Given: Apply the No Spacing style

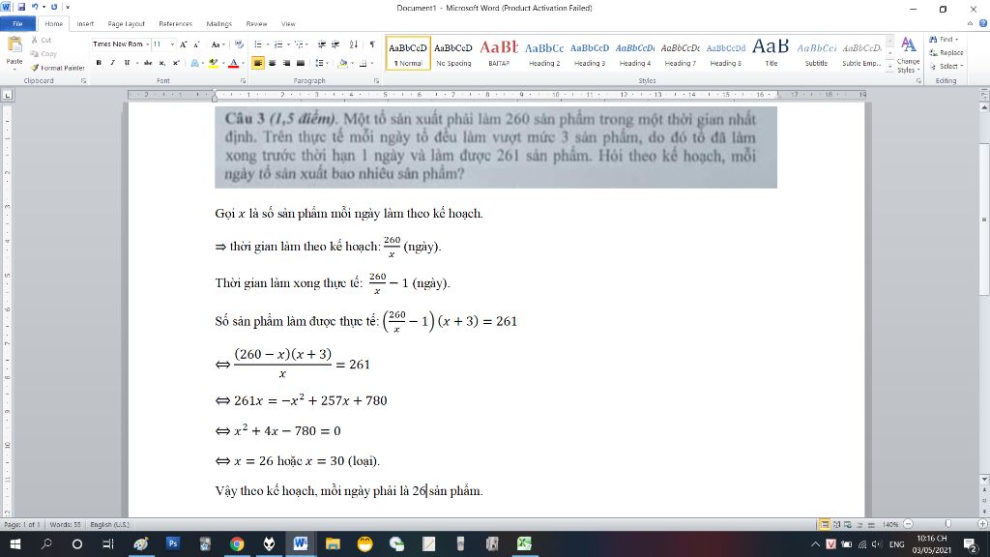Looking at the screenshot, I should [x=453, y=53].
